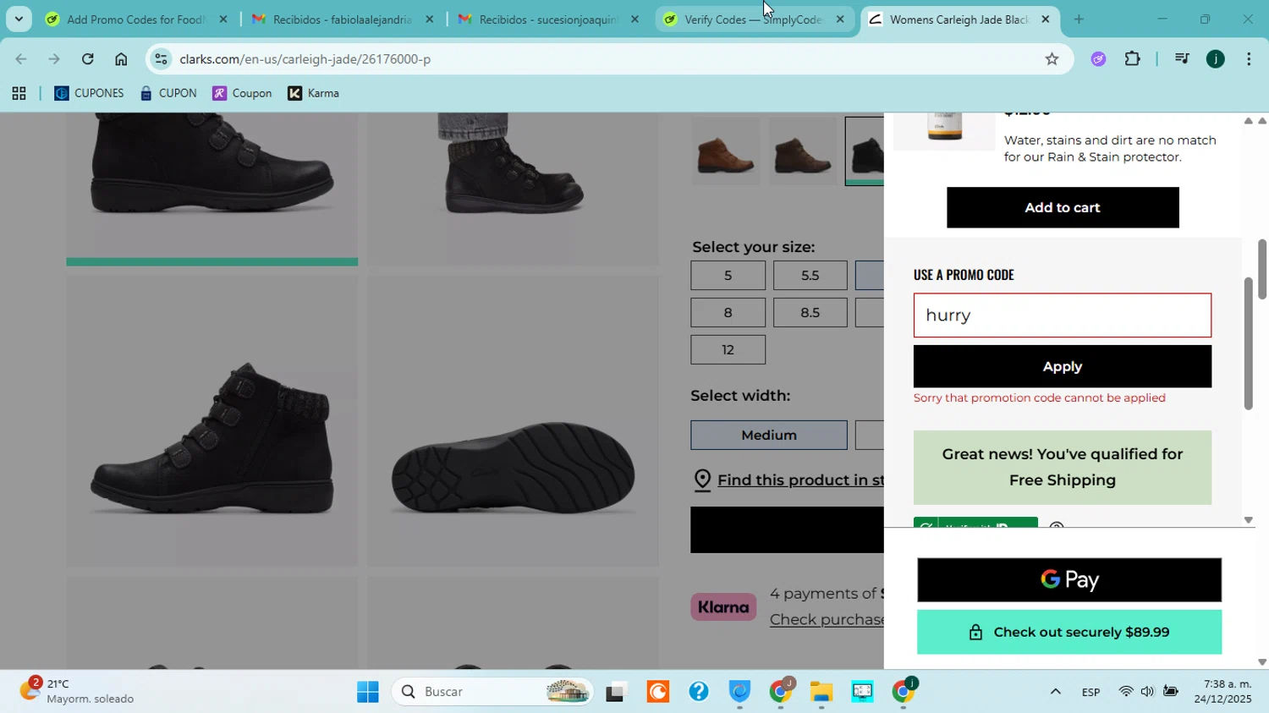Open File Explorer from taskbar
1269x713 pixels.
[821, 692]
